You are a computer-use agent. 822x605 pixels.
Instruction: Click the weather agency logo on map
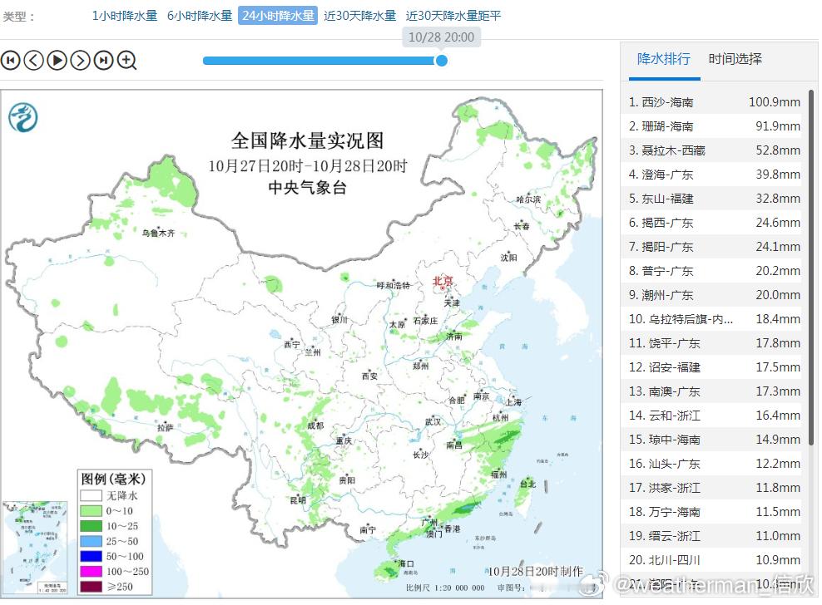22,117
